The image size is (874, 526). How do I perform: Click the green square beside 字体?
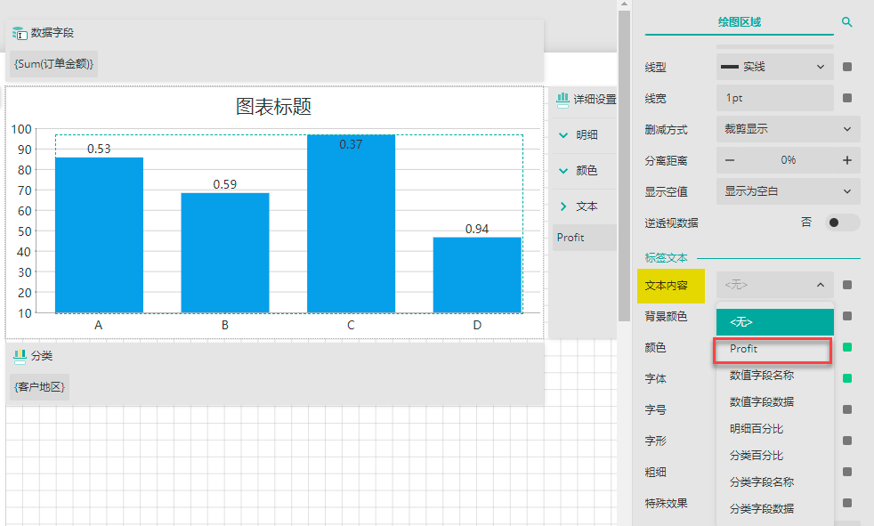point(847,379)
